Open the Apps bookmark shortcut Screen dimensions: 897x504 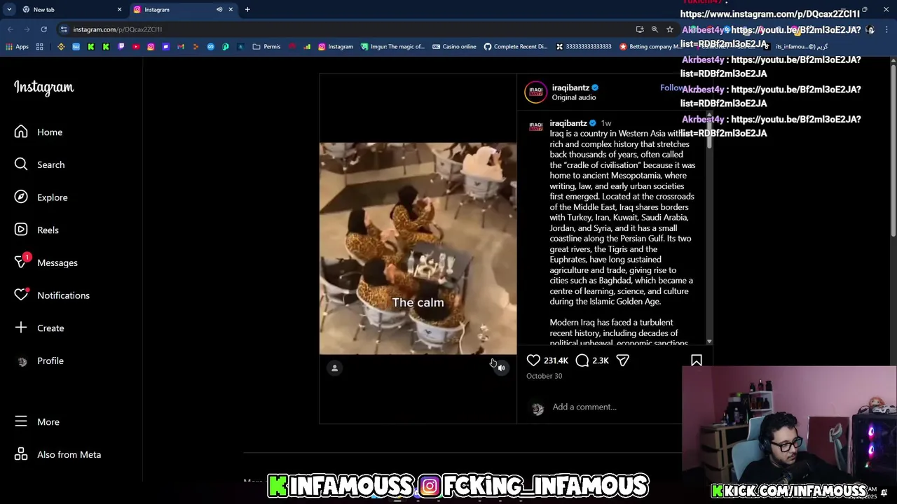(x=17, y=47)
